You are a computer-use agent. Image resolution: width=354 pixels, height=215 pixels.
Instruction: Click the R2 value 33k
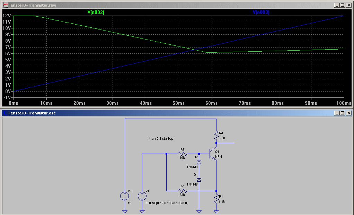182,195
